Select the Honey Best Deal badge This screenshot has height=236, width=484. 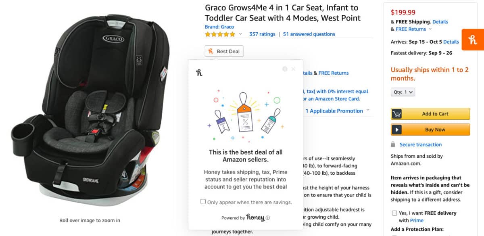click(224, 51)
